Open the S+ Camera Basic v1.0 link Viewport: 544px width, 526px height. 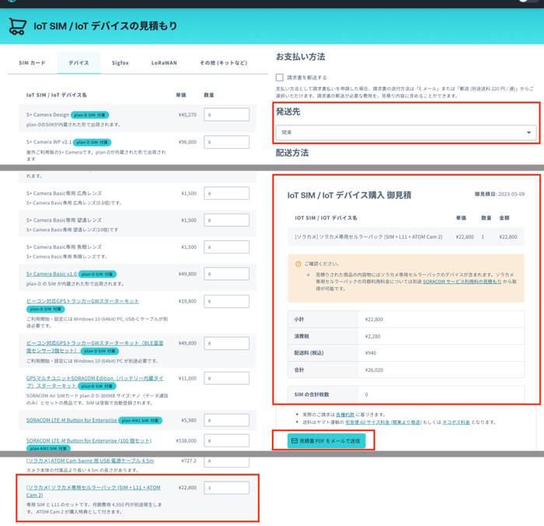[x=52, y=274]
